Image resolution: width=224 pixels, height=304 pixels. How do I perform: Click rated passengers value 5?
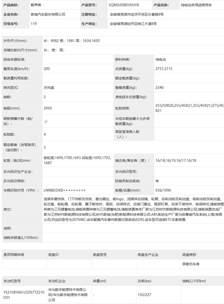44,147
